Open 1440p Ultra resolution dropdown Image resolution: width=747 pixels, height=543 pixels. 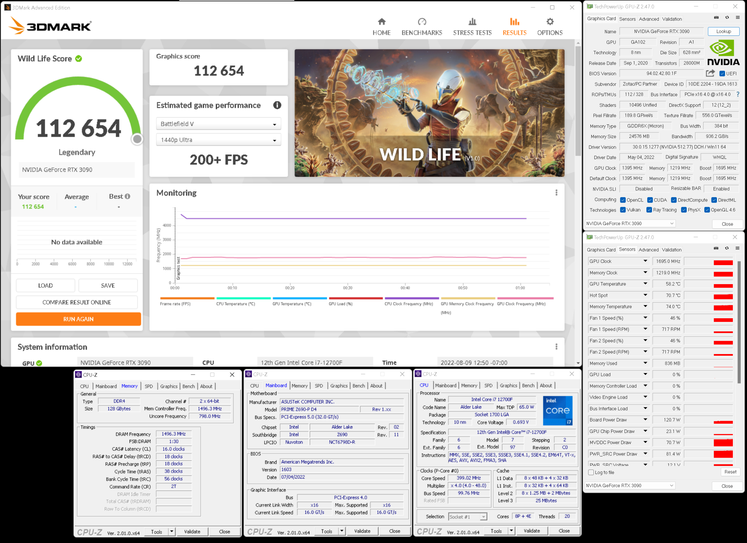click(218, 140)
